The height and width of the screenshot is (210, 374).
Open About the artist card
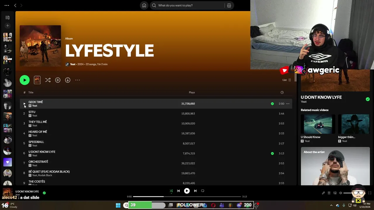335,166
